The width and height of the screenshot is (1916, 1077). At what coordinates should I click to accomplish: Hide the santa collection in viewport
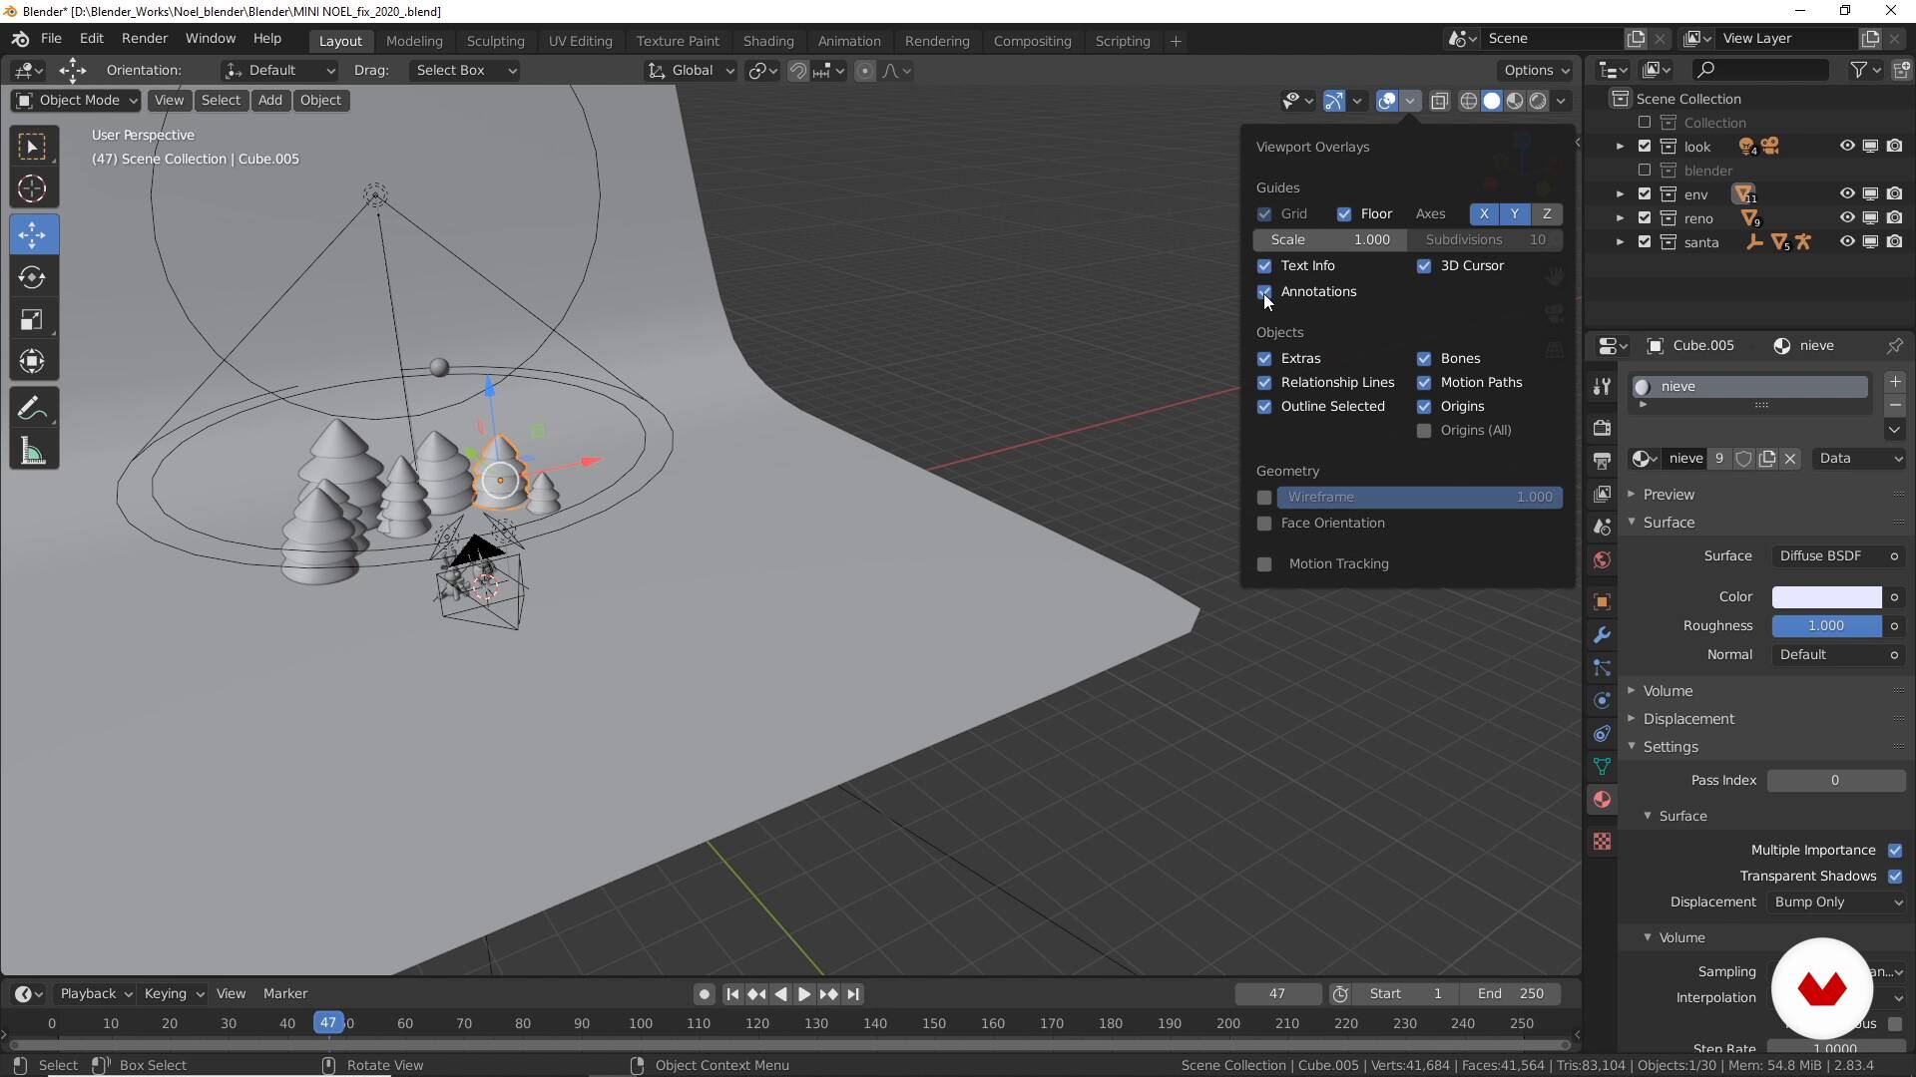1847,242
